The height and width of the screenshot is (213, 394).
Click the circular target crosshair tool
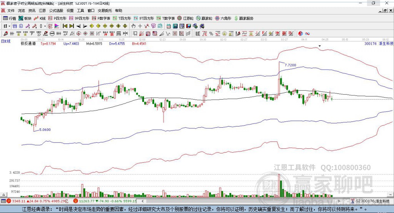tap(78, 33)
